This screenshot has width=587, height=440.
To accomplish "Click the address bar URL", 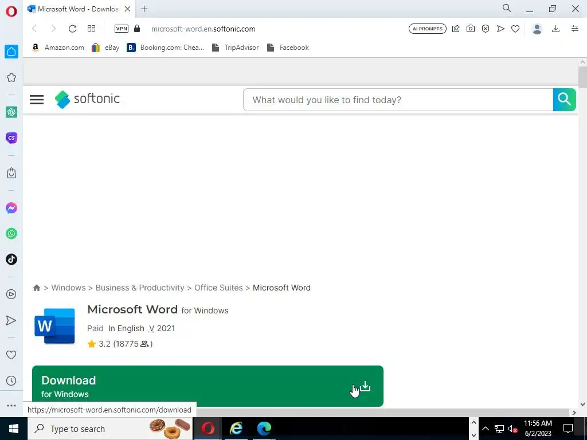I will (x=204, y=29).
